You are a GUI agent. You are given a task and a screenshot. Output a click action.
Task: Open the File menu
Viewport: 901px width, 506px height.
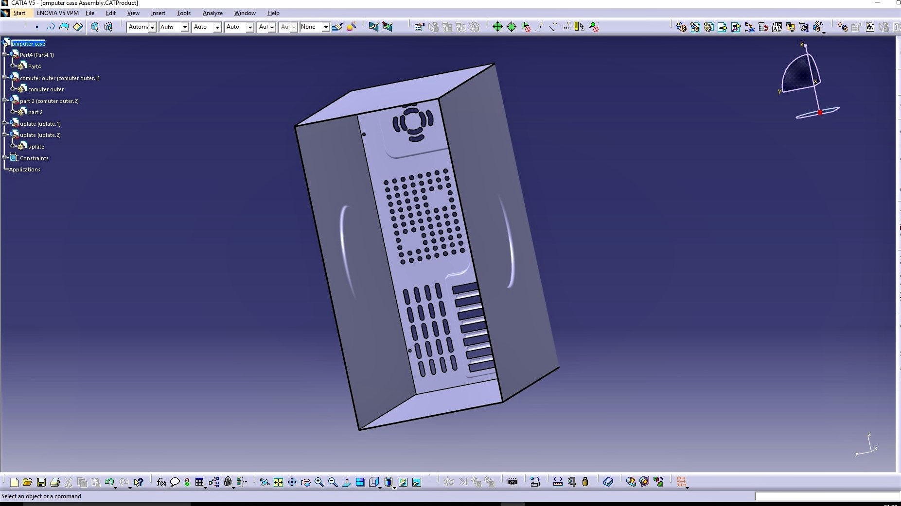point(90,13)
